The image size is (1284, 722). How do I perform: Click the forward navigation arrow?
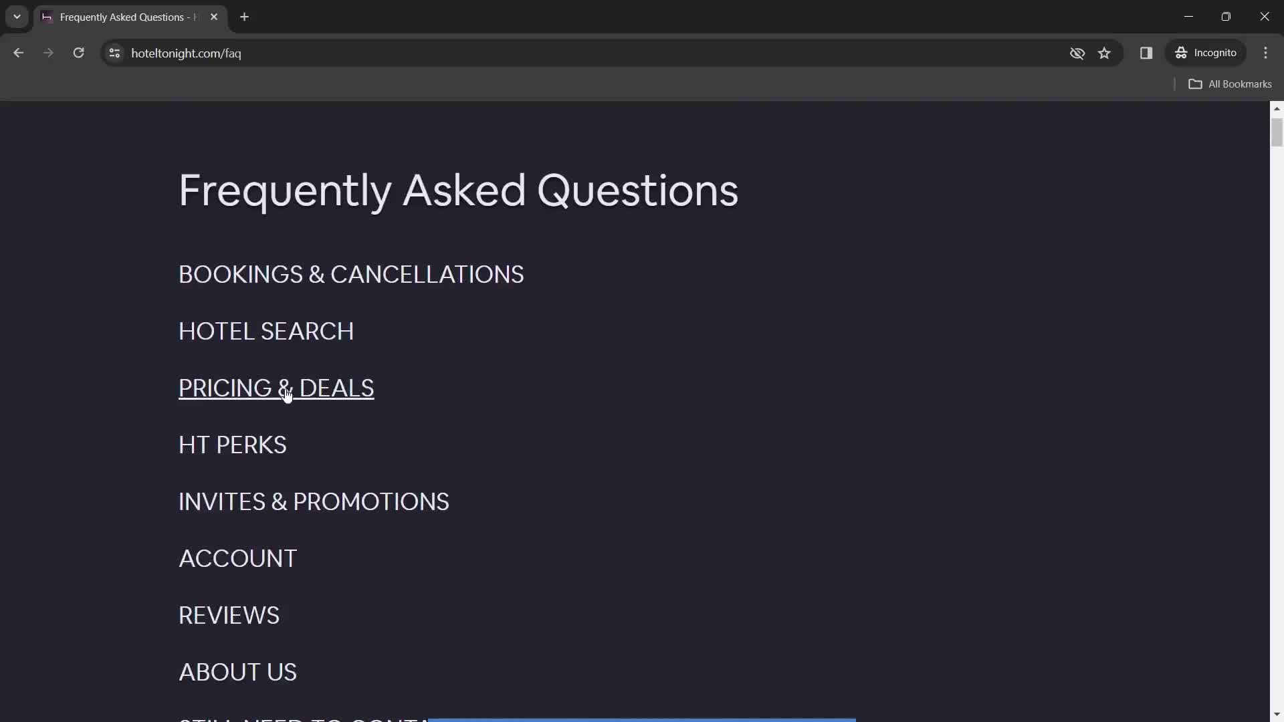49,53
